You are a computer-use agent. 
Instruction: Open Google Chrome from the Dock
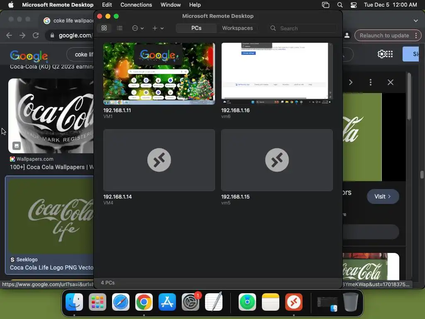[x=144, y=302]
